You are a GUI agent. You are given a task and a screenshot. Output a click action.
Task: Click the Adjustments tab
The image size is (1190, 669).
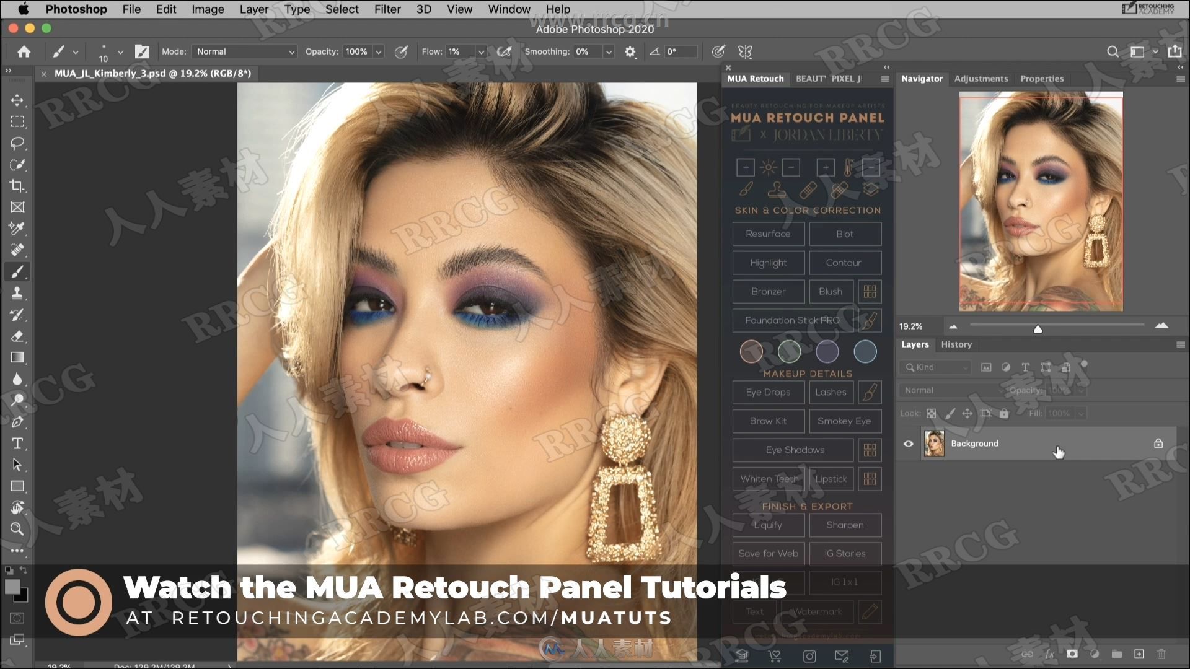[x=981, y=79]
